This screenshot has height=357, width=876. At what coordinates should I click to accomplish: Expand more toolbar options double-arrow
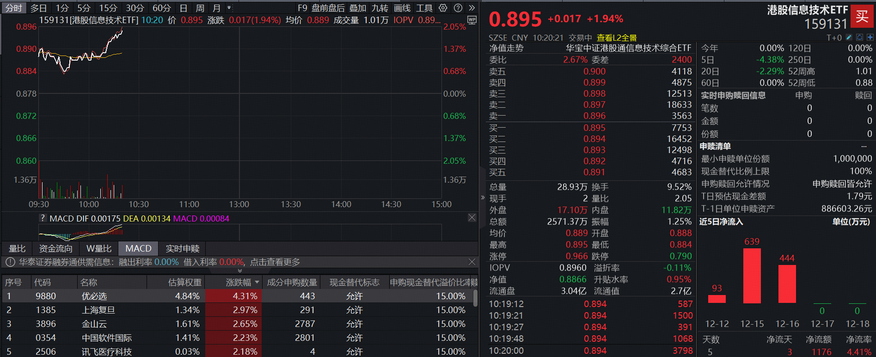472,8
